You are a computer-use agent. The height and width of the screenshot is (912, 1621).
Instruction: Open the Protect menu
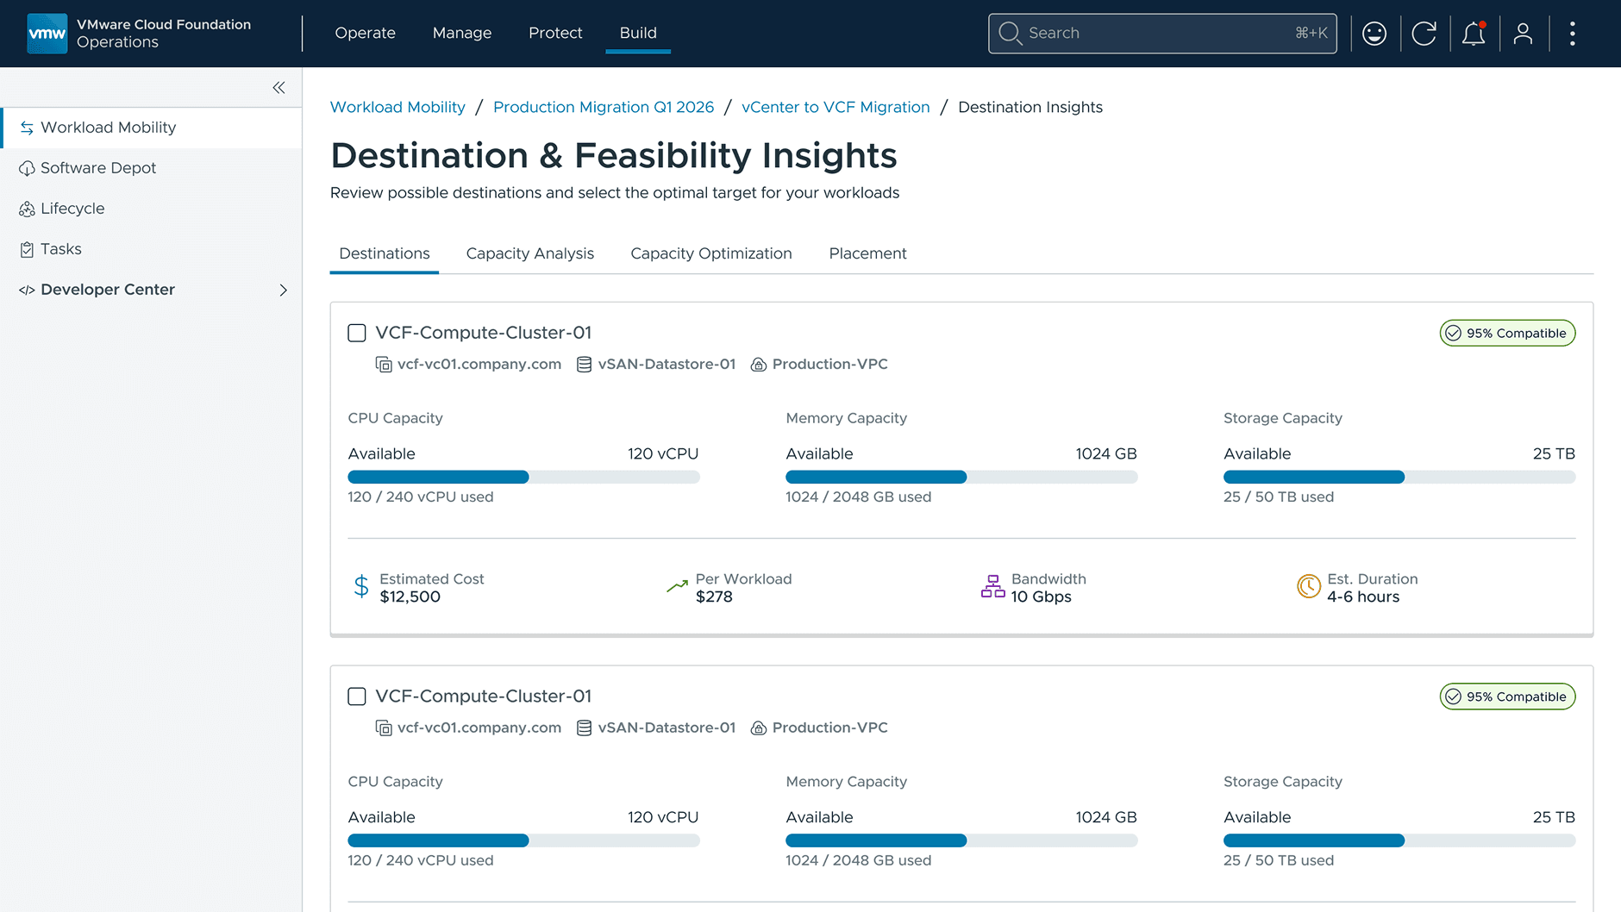tap(555, 33)
